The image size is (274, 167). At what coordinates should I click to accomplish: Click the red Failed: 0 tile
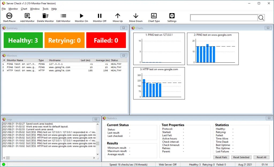tap(106, 40)
